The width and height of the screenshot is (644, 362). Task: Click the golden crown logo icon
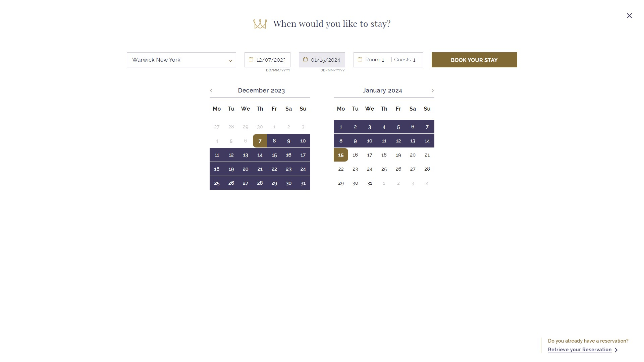(260, 24)
